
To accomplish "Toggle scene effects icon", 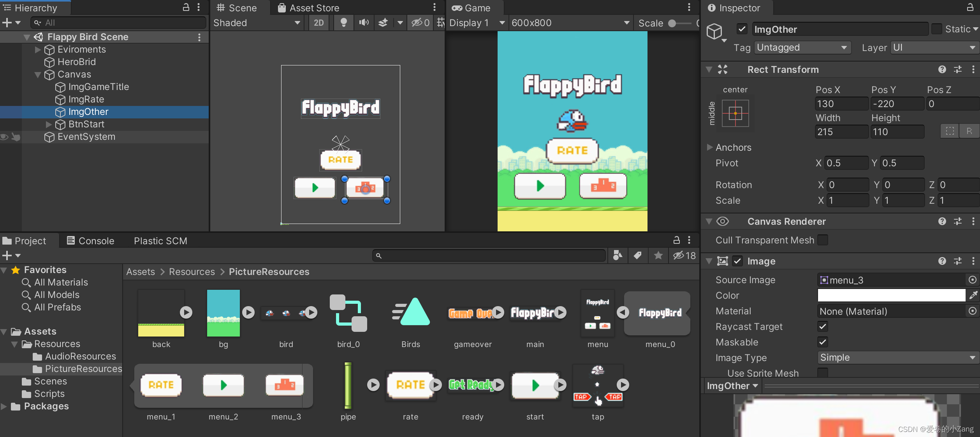I will [383, 23].
